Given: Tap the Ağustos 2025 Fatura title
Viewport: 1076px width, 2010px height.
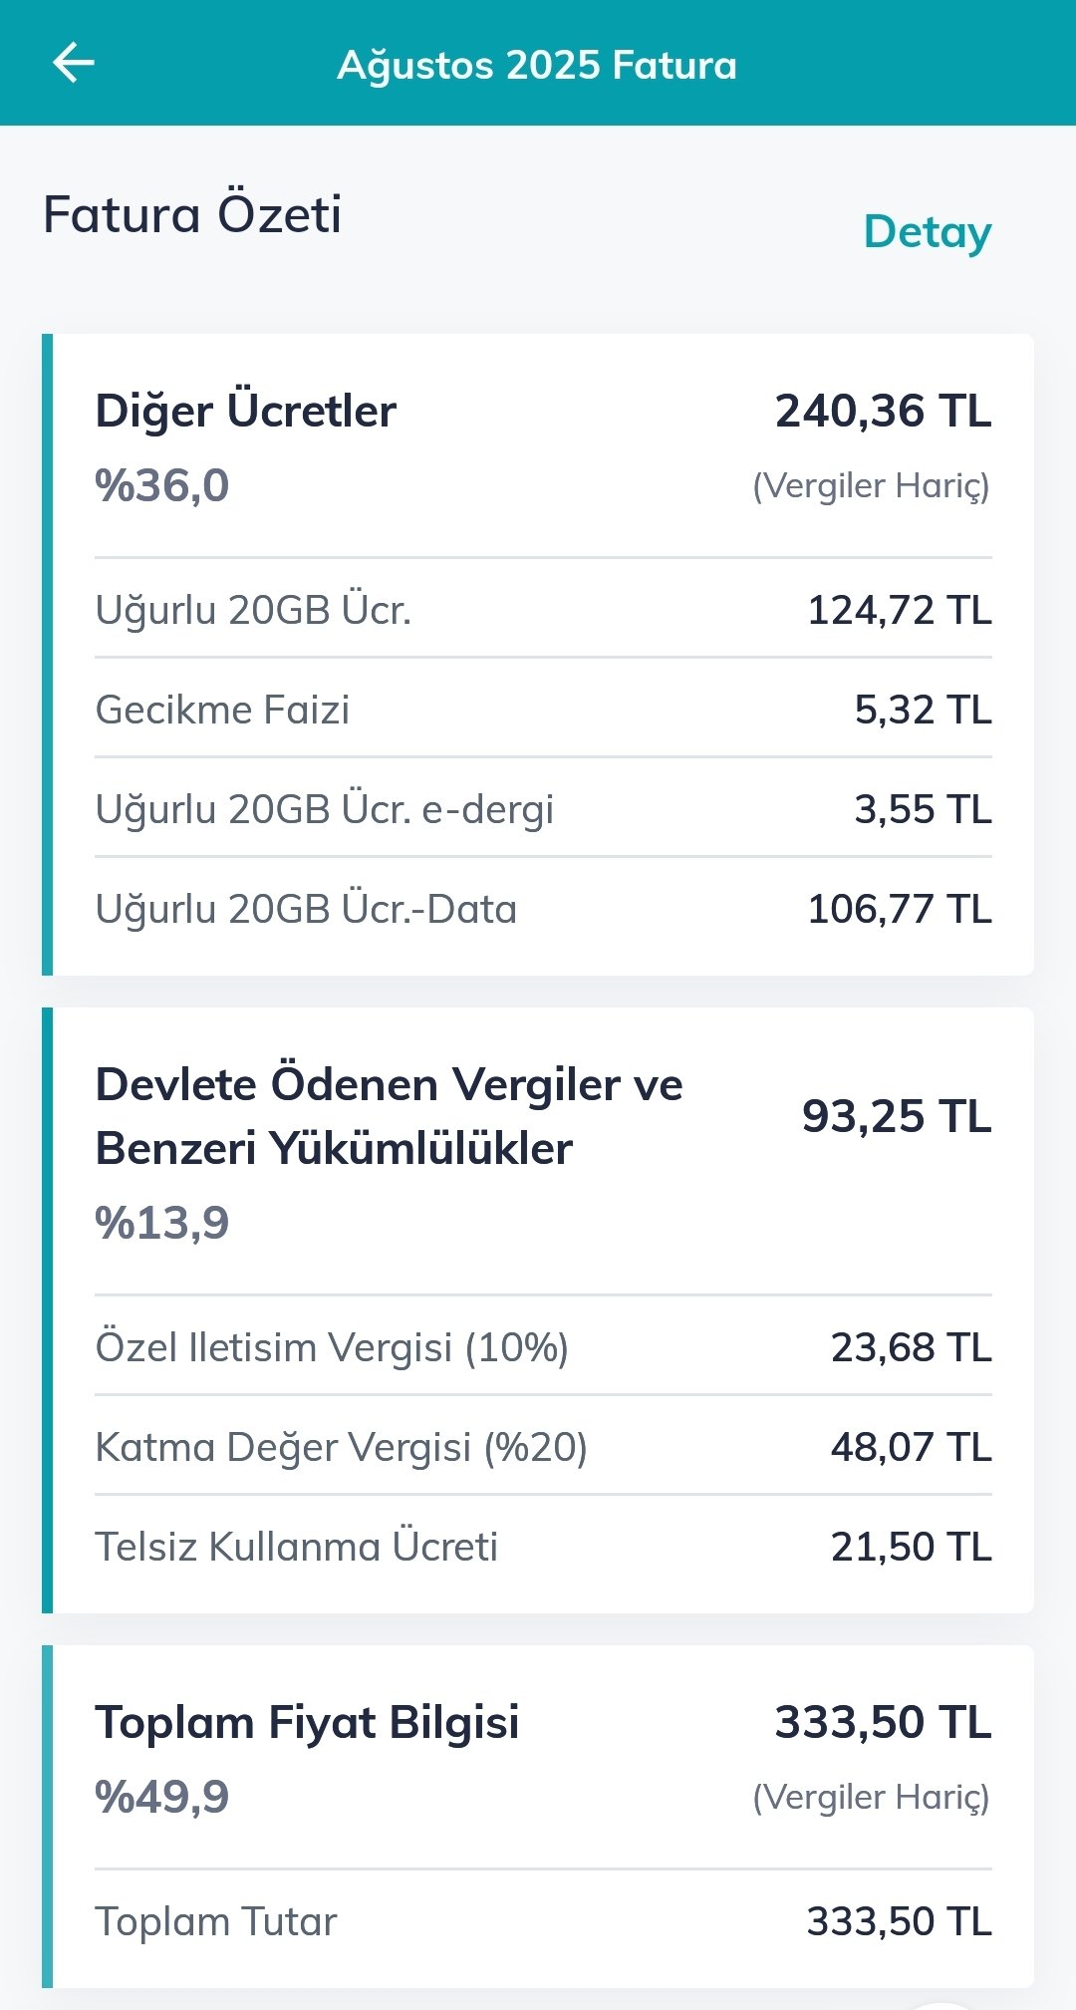Looking at the screenshot, I should point(537,66).
